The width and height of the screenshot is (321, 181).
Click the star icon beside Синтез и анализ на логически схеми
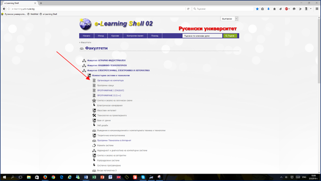tap(94, 100)
